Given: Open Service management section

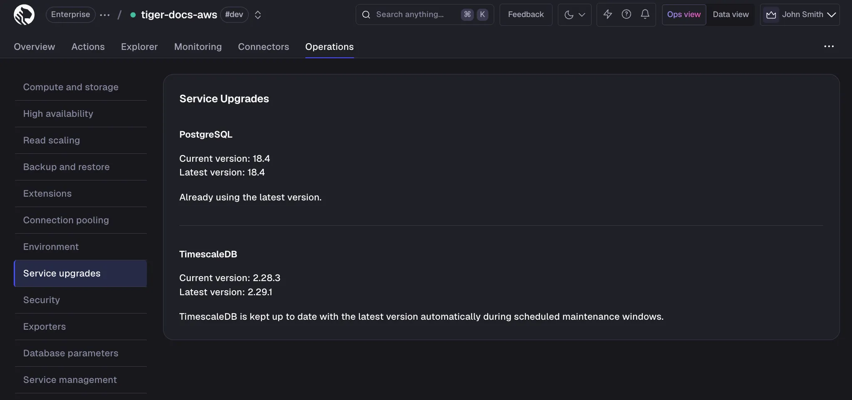Looking at the screenshot, I should 81,380.
